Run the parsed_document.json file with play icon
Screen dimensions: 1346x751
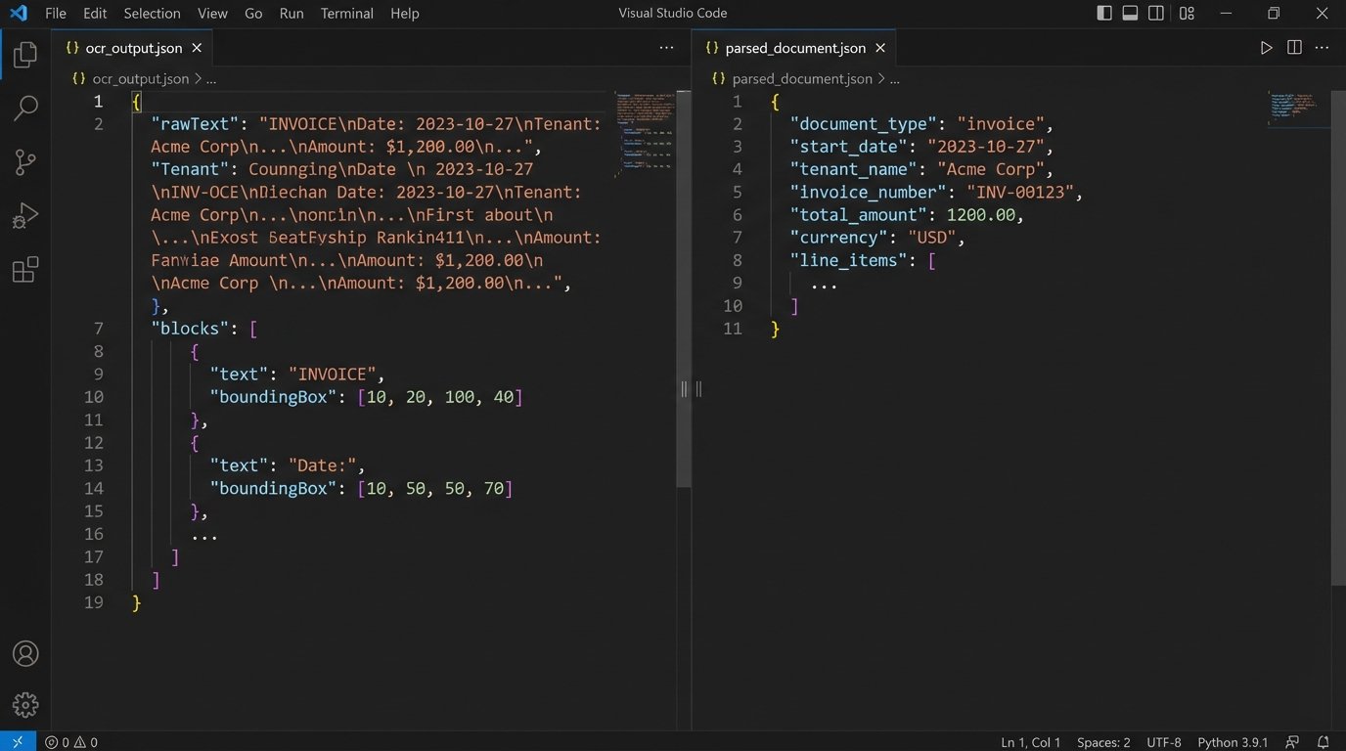tap(1266, 48)
